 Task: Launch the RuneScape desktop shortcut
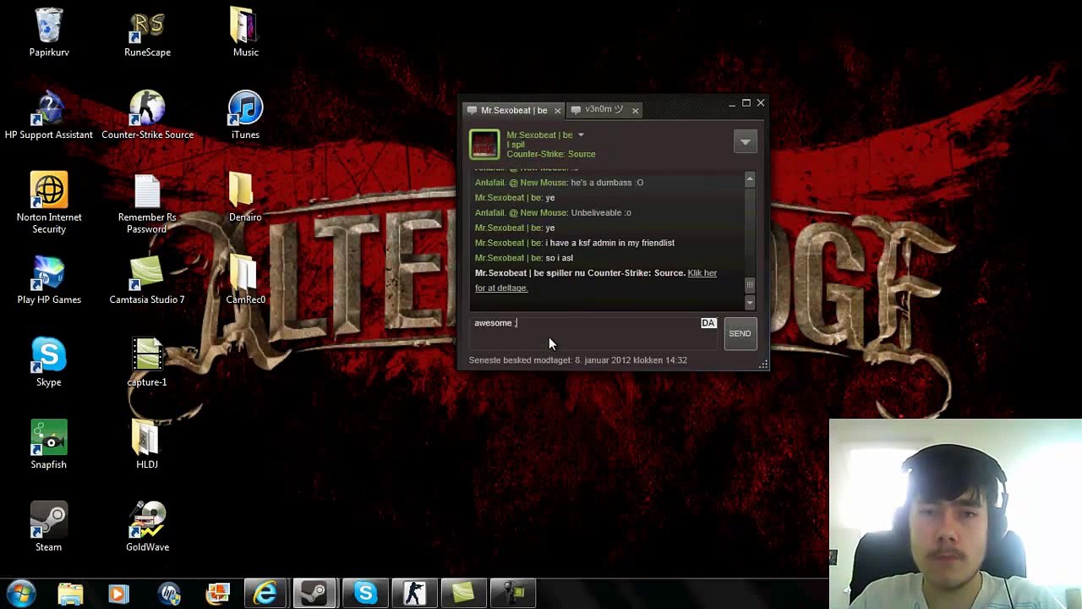[x=147, y=33]
